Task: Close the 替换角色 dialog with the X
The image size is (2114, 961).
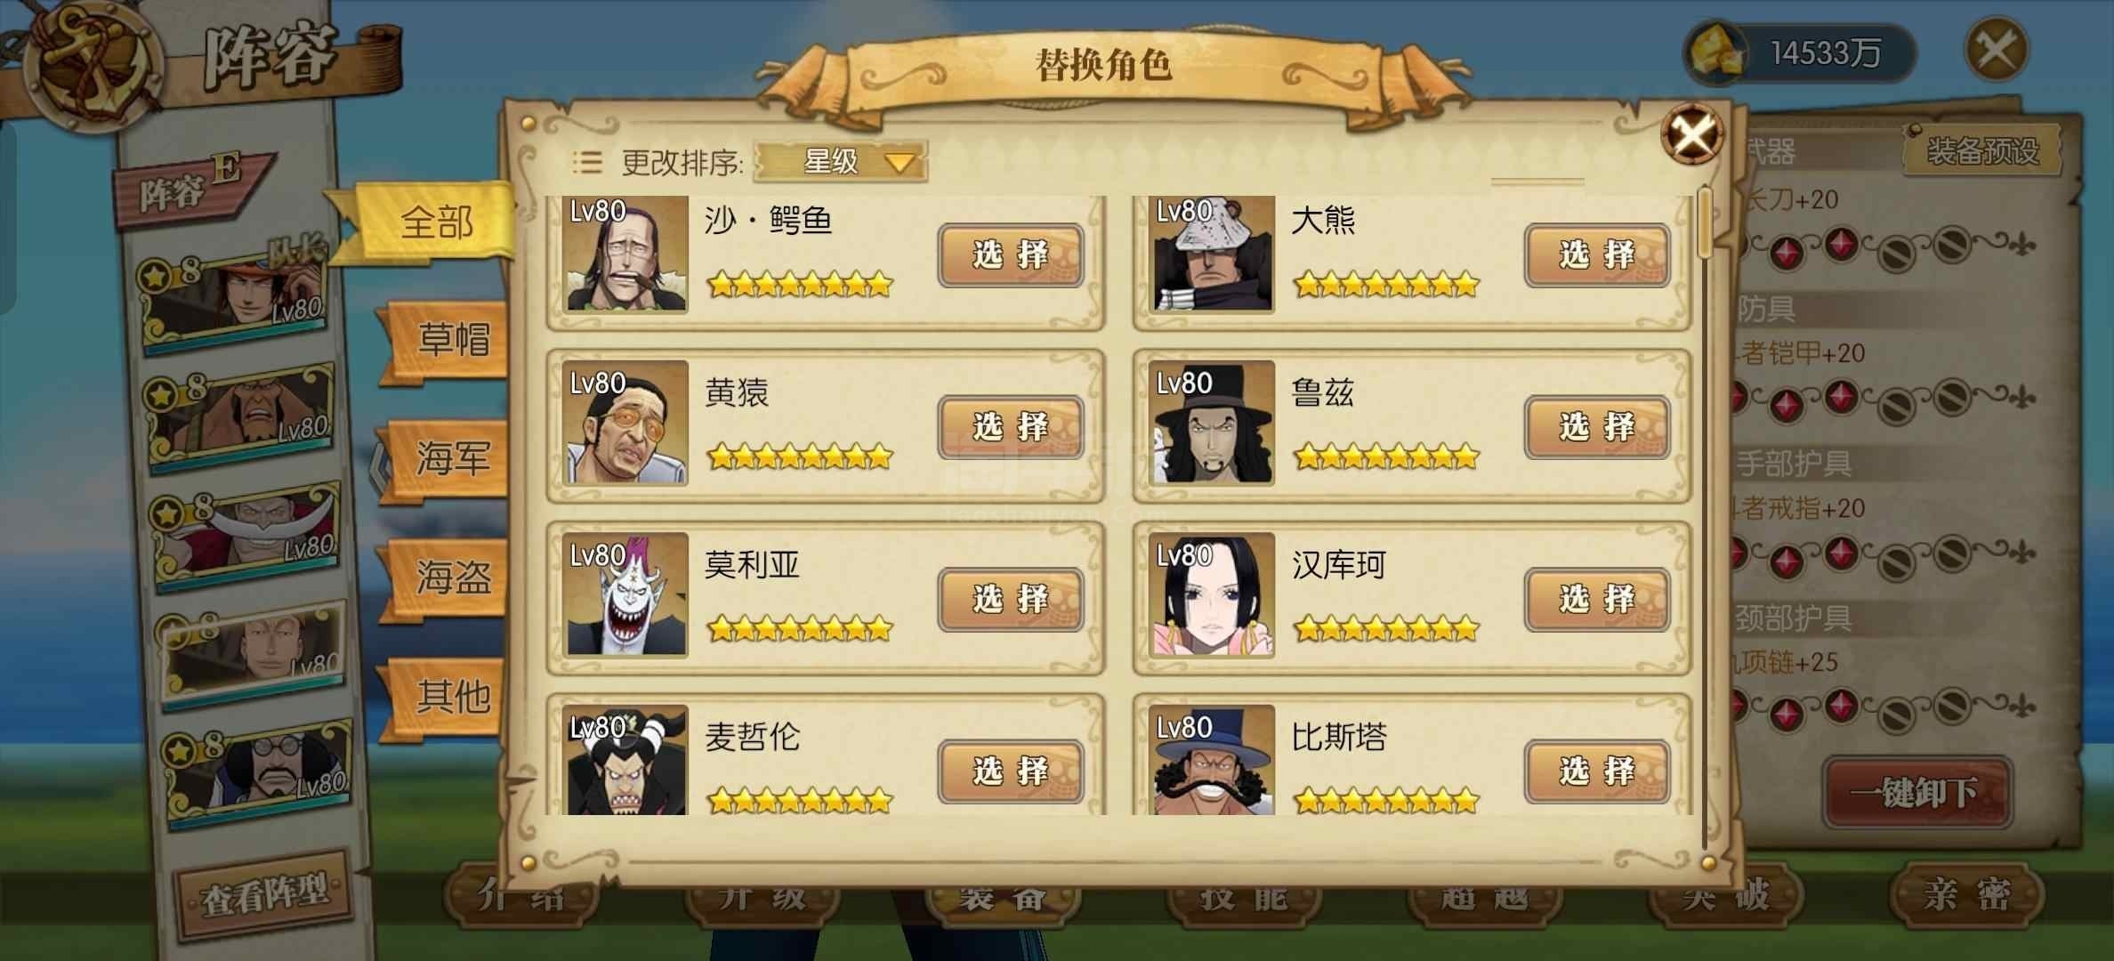Action: pyautogui.click(x=1691, y=135)
